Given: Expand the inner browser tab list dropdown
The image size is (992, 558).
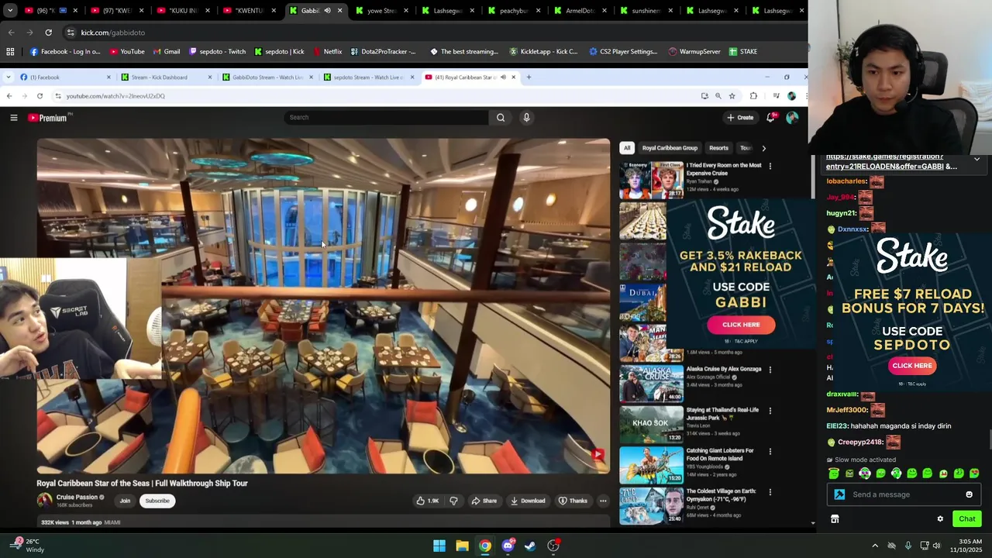Looking at the screenshot, I should click(x=7, y=77).
